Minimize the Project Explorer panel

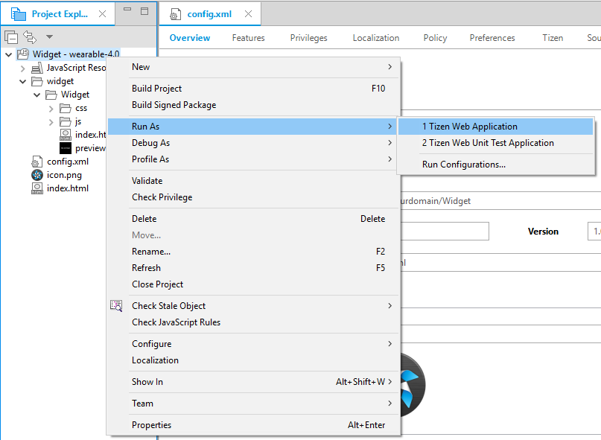click(127, 10)
